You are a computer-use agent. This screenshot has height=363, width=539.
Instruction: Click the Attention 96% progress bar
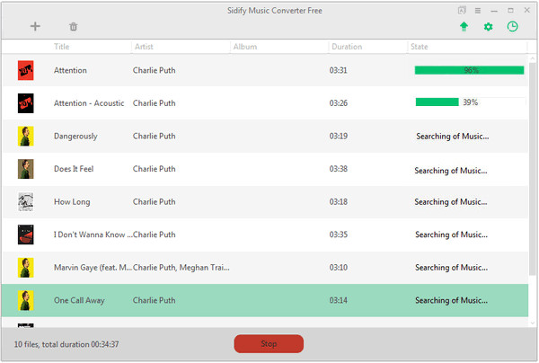469,70
